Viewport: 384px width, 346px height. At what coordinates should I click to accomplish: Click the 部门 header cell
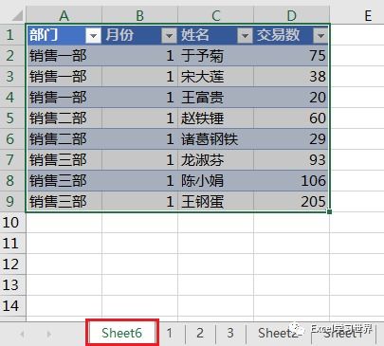(64, 34)
